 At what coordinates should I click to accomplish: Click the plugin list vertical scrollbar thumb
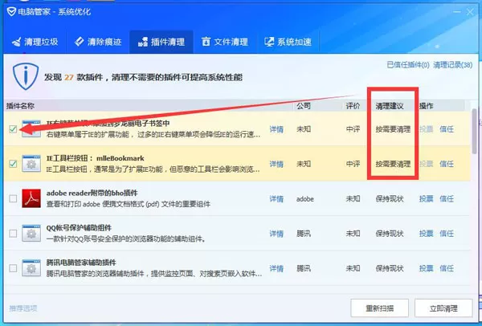[475, 131]
